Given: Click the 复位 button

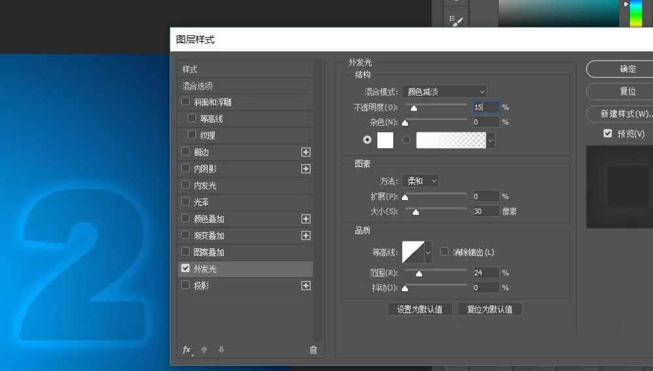Looking at the screenshot, I should (620, 91).
